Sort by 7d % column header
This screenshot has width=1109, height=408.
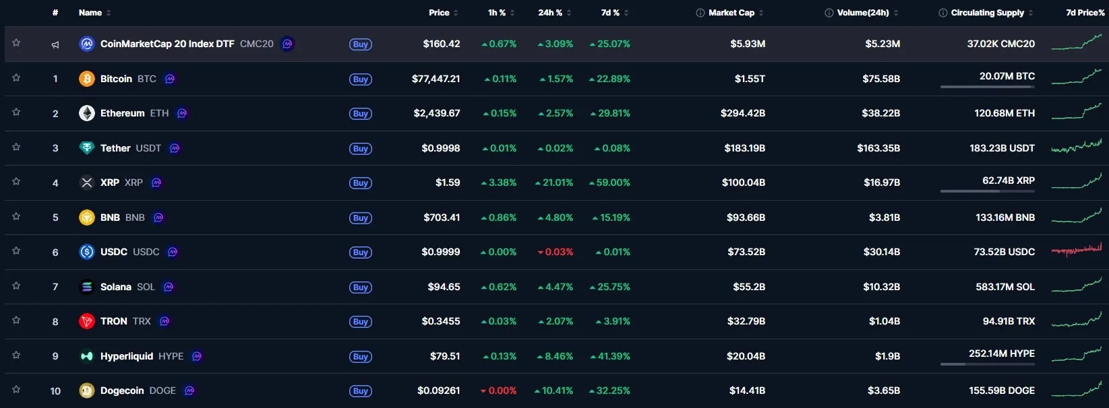tap(615, 13)
